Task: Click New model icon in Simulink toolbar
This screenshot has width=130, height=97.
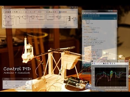Action: (x=4, y=12)
